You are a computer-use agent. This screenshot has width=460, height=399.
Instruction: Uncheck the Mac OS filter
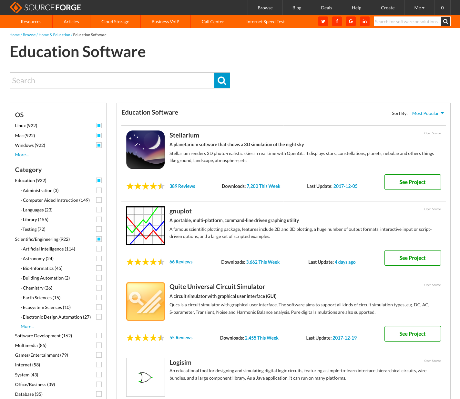coord(99,136)
